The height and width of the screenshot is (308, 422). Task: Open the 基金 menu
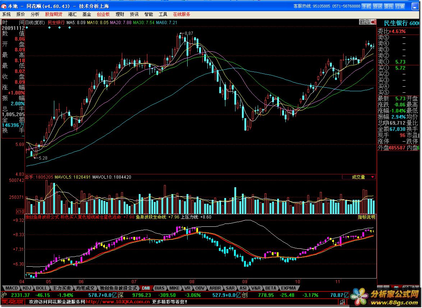86,14
